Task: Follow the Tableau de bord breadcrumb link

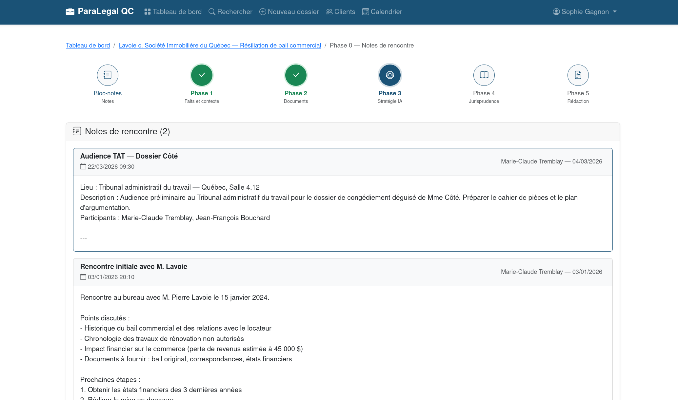Action: coord(88,46)
